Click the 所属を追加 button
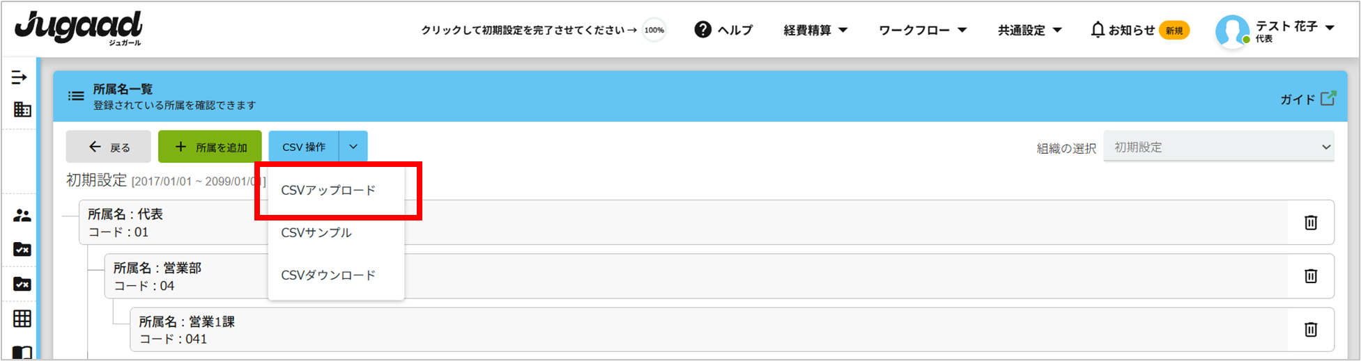This screenshot has height=361, width=1361. [210, 147]
